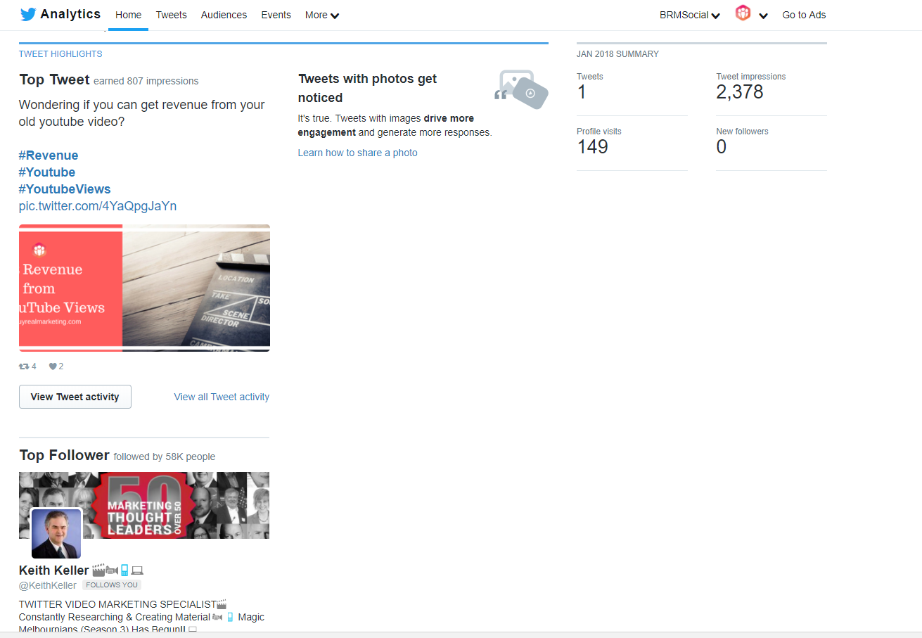Click Keith Keller's profile picture
The height and width of the screenshot is (638, 922).
click(56, 534)
